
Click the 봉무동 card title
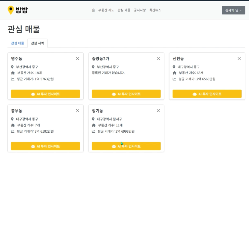(17, 111)
